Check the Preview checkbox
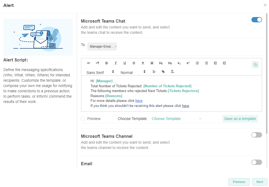The height and width of the screenshot is (187, 269). [83, 119]
